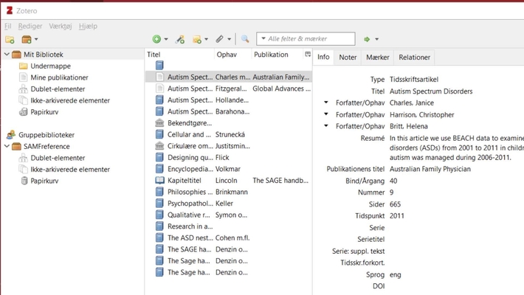Select the Hollander 'Autism Spect...' book
524x295 pixels.
point(229,100)
